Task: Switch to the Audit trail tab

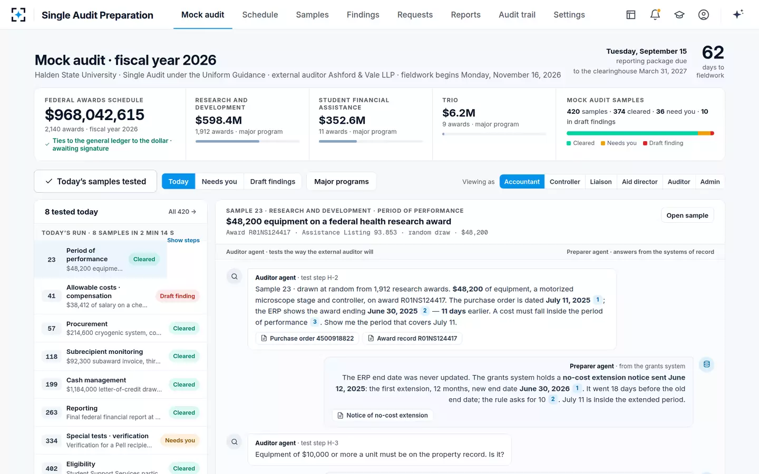Action: point(517,15)
